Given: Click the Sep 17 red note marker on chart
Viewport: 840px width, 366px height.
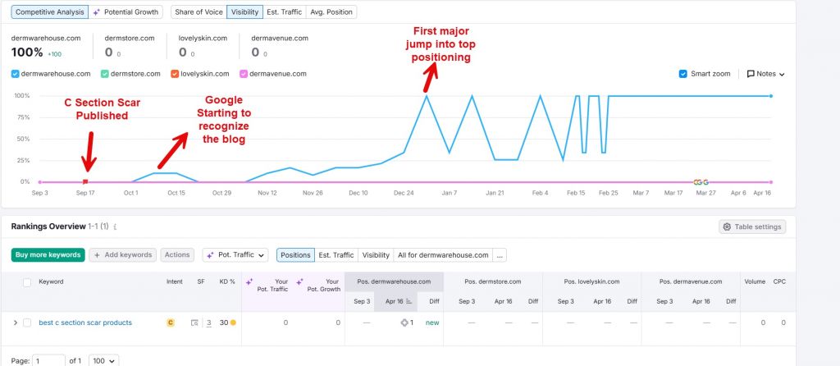Looking at the screenshot, I should coord(85,182).
